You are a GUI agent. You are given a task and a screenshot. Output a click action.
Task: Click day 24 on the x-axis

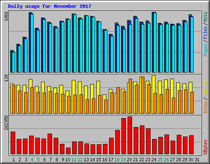tap(154, 159)
